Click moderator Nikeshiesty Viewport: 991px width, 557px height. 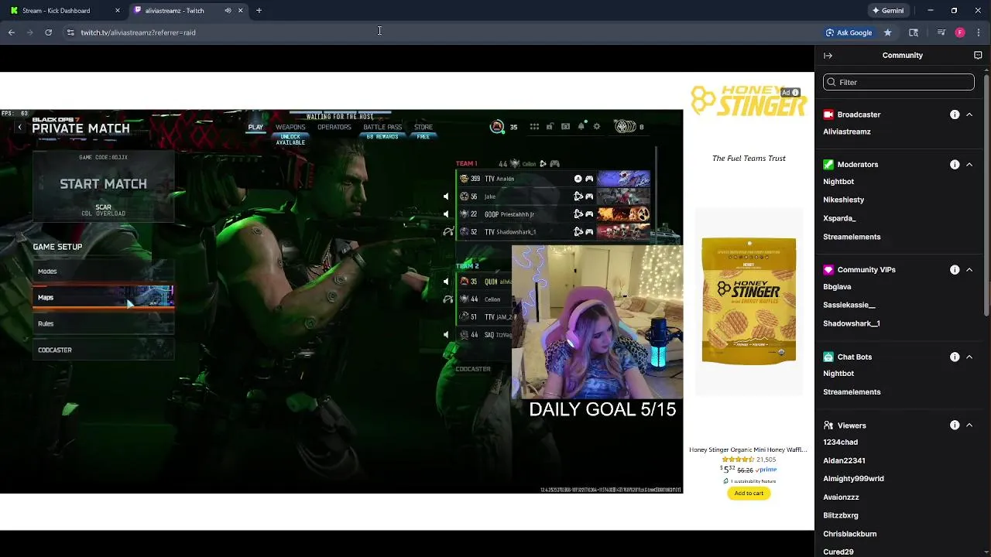(x=843, y=200)
